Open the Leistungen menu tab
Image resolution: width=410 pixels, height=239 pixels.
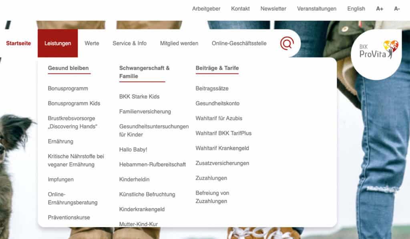coord(58,43)
